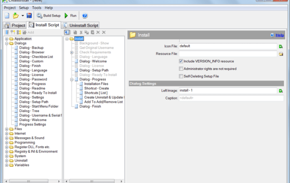Viewport: 290px width, 183px height.
Task: Click the second X delete icon
Action: [104, 32]
